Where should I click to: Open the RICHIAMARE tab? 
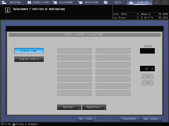click(x=63, y=2)
